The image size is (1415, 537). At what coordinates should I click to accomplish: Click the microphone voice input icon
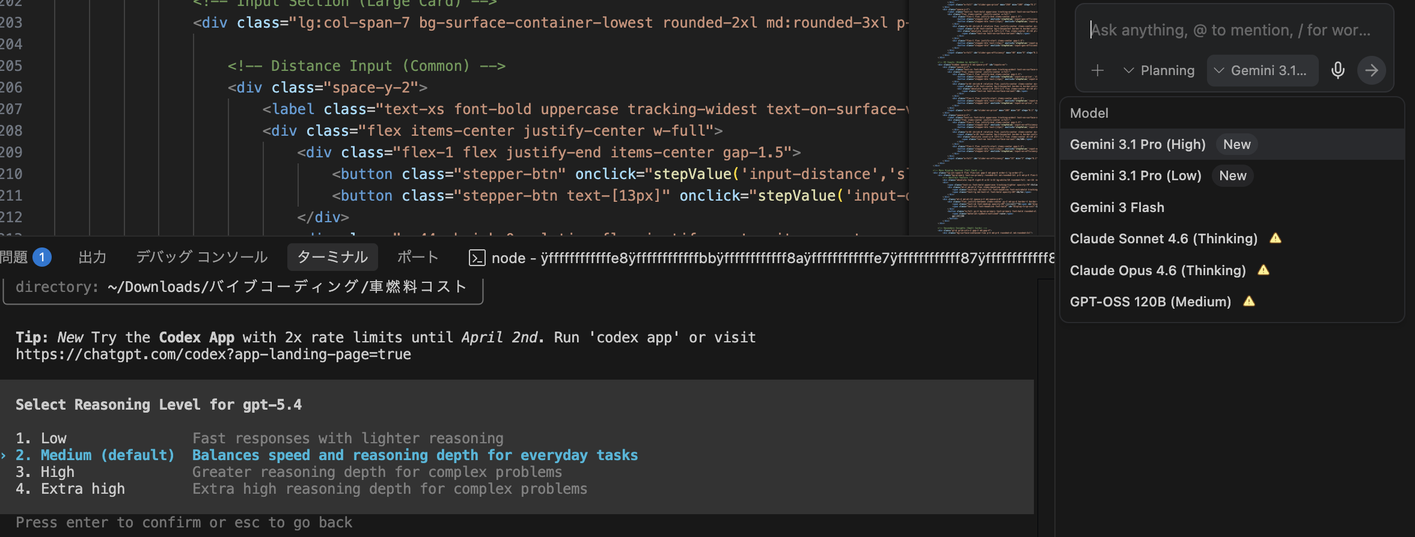click(x=1337, y=70)
